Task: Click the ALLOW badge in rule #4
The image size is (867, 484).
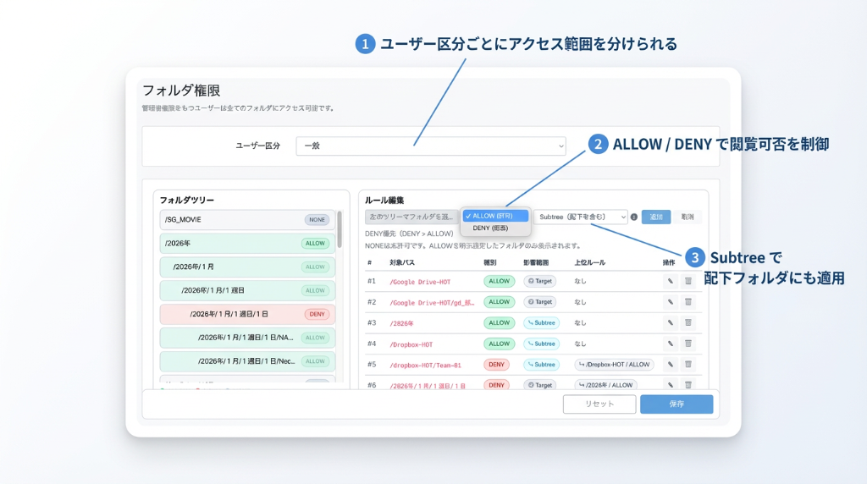Action: point(499,344)
